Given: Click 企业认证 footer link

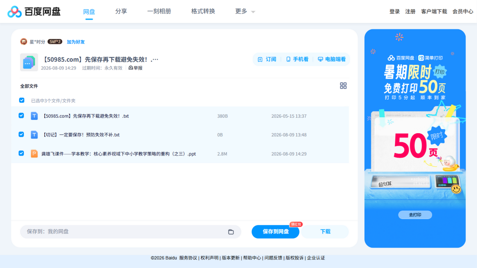Looking at the screenshot, I should [x=316, y=258].
